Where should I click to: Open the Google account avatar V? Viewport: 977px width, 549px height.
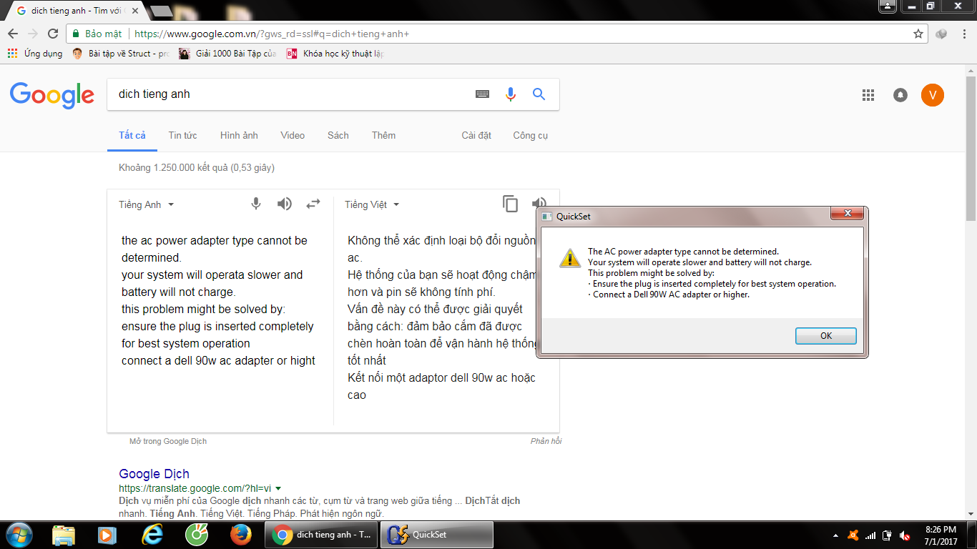(x=933, y=95)
